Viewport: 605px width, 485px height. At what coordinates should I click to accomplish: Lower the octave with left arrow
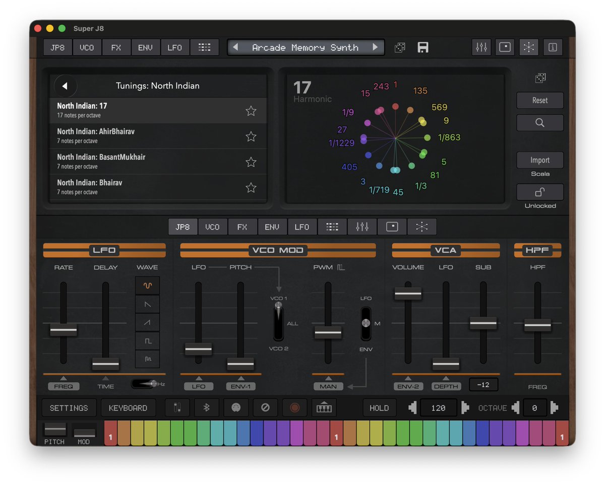[516, 408]
